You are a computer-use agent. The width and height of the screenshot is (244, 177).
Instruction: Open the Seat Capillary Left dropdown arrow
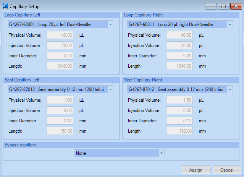(110, 89)
